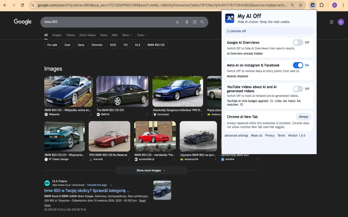Select the Cena filter chip
This screenshot has width=348, height=217.
81,45
